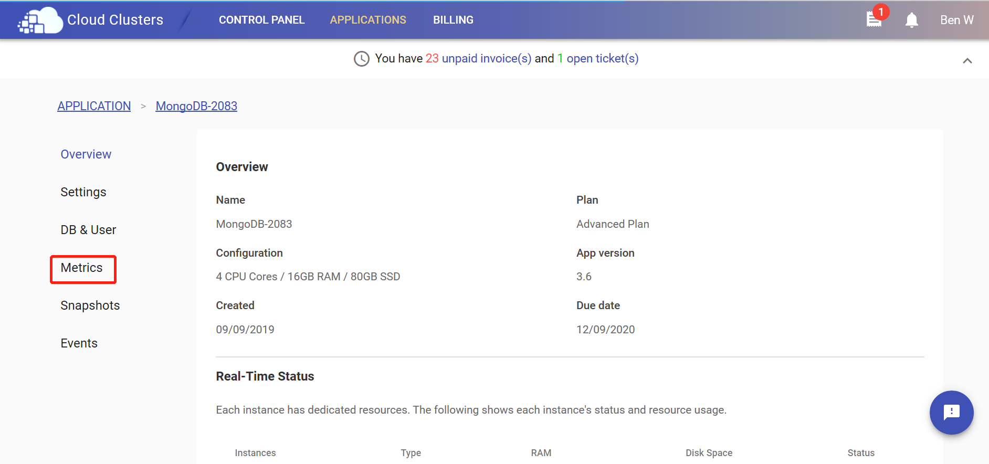Image resolution: width=989 pixels, height=464 pixels.
Task: Click the app version value 3.6
Action: (584, 277)
